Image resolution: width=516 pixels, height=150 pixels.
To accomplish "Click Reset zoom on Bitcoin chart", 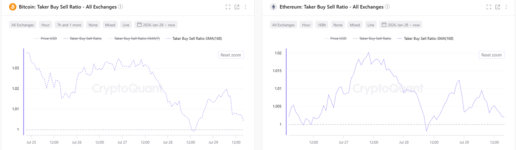I will coord(231,55).
